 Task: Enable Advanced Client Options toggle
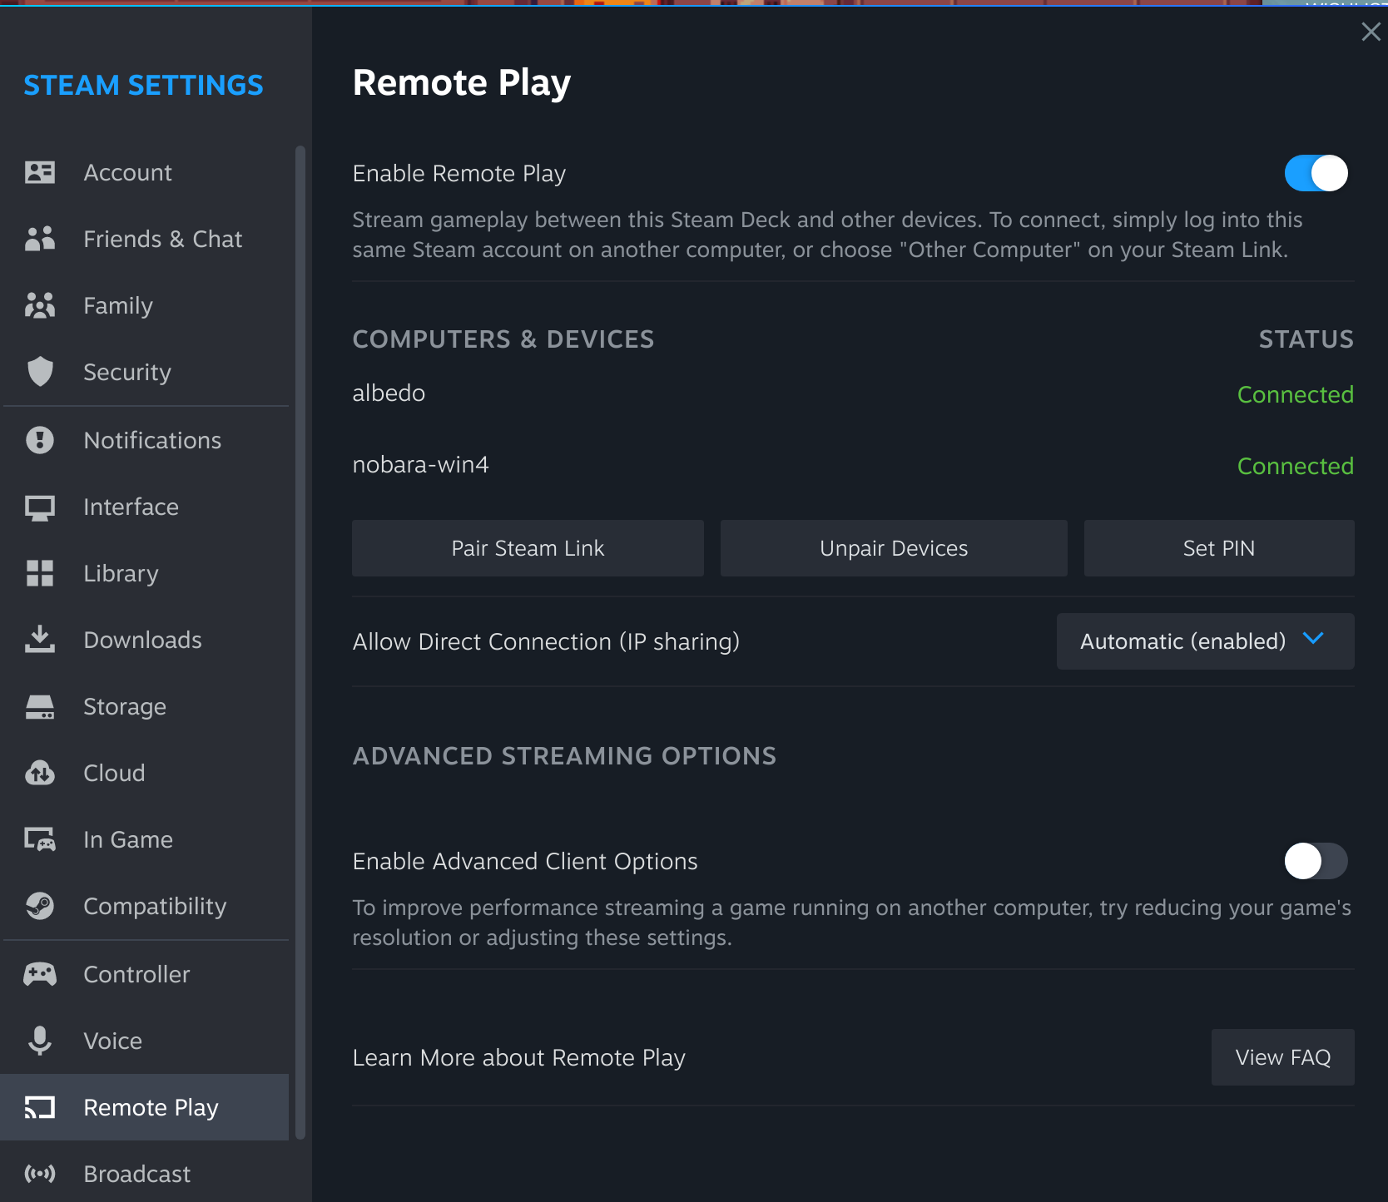click(1316, 861)
